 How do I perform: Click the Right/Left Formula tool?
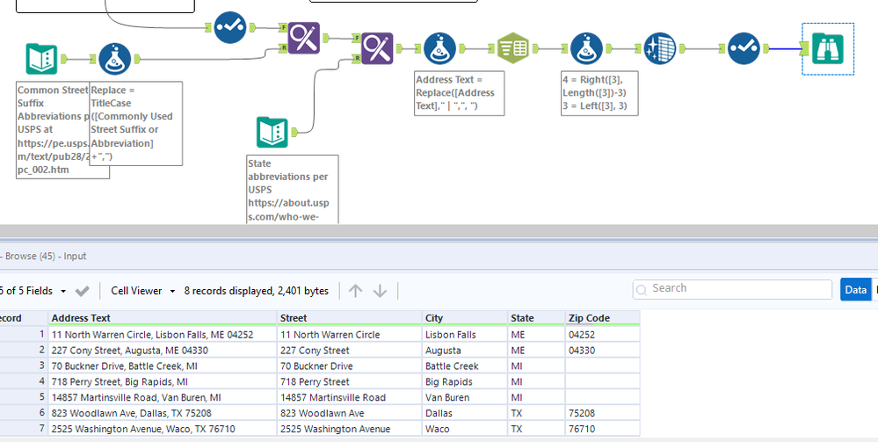tap(585, 49)
